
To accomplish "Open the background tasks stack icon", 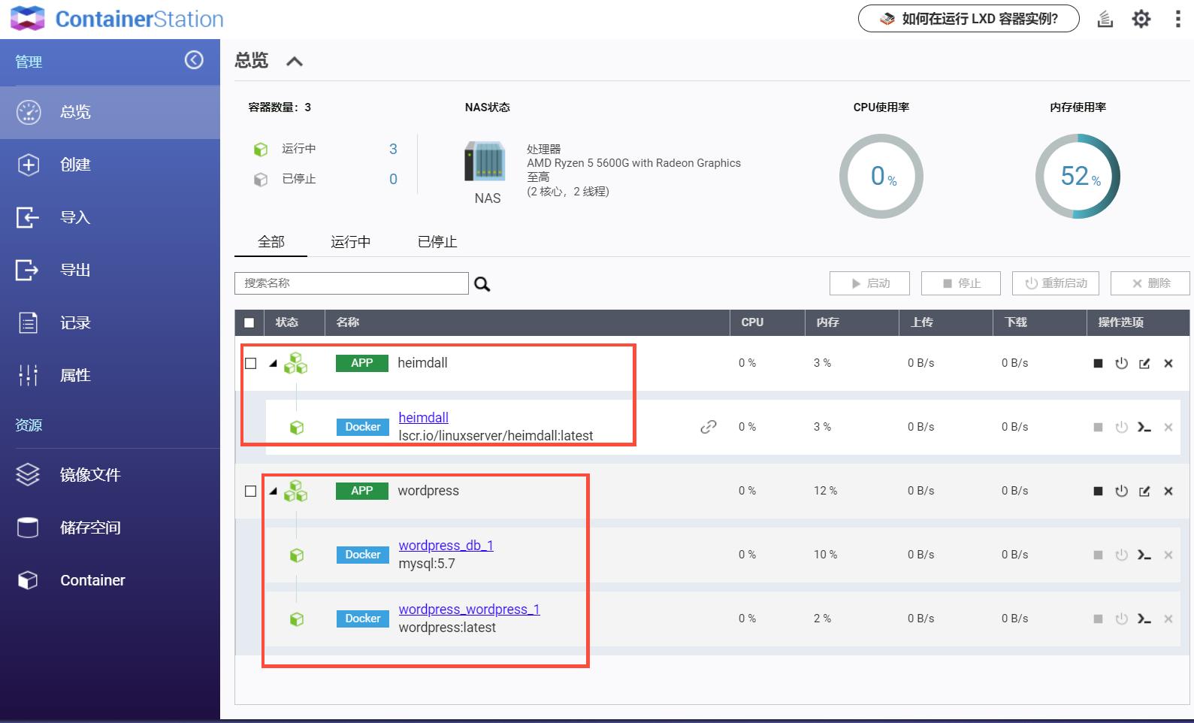I will pos(1105,19).
